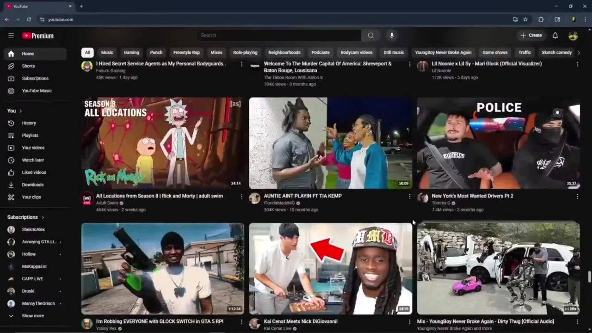Viewport: 592px width, 333px height.
Task: Open more options for Kai Cenat Meets Nick video
Action: 409,322
